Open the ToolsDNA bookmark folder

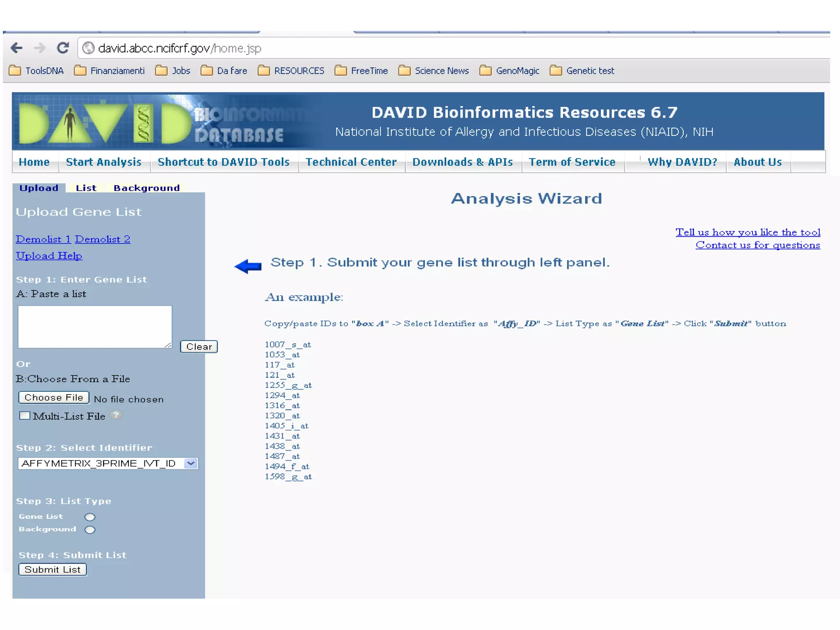(37, 71)
